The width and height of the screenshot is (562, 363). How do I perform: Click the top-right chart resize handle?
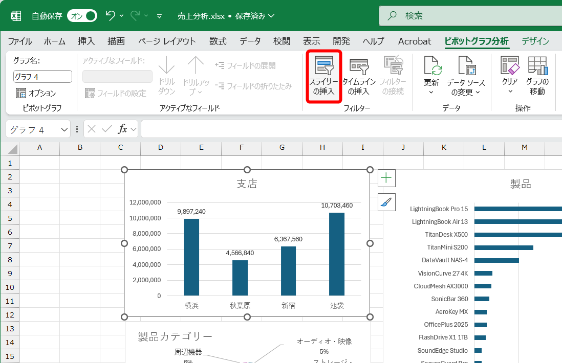click(x=370, y=170)
